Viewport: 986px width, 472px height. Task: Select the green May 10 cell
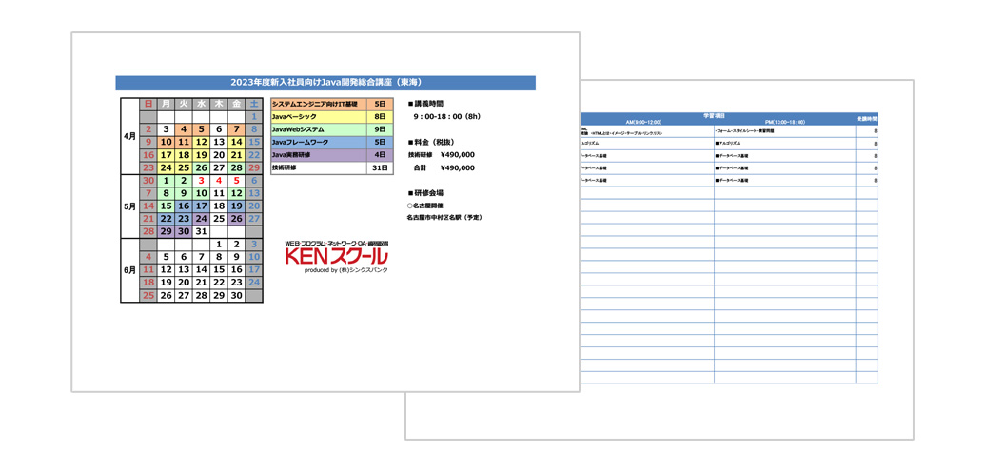pyautogui.click(x=201, y=193)
